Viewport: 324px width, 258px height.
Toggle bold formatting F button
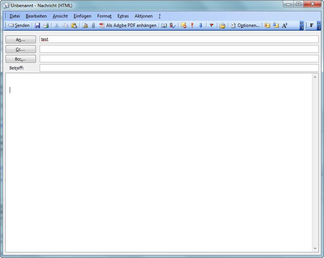312,25
